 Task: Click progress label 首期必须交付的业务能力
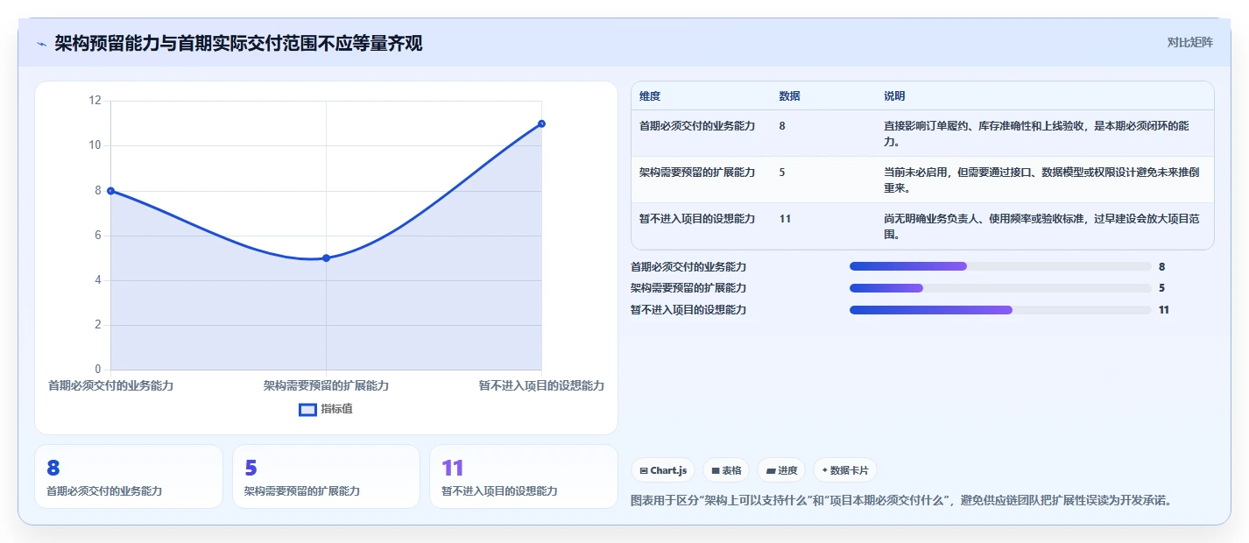688,267
